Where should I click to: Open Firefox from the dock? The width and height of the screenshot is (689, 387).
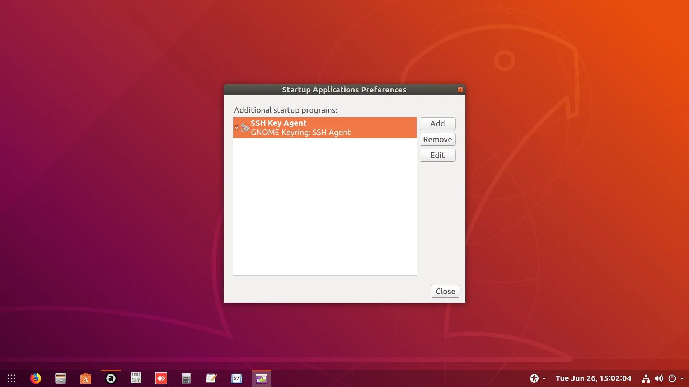click(35, 378)
